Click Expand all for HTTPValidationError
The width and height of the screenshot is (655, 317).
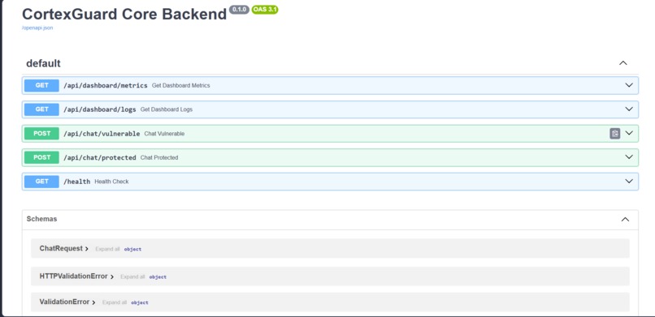(132, 276)
